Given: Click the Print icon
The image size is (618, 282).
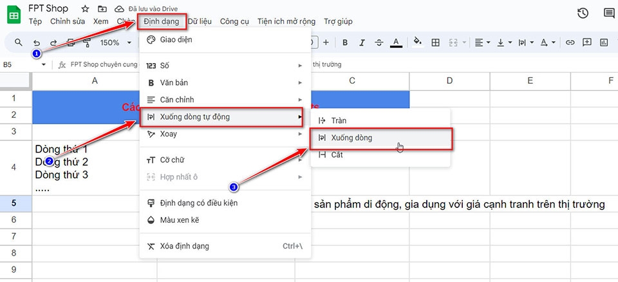Looking at the screenshot, I should click(71, 42).
